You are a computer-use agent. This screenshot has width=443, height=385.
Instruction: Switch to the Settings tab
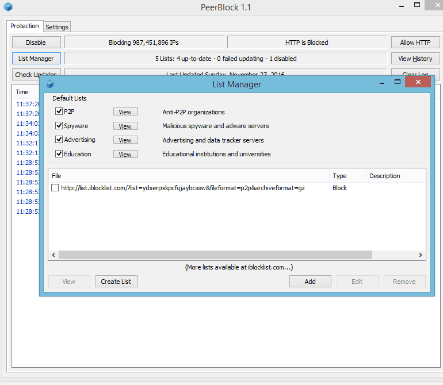(57, 27)
